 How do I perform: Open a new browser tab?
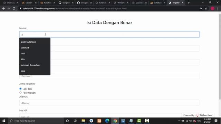(x=189, y=3)
